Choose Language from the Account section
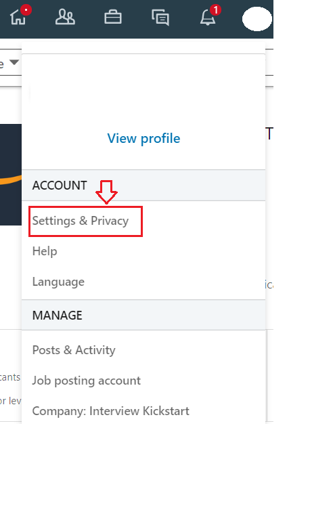 click(x=58, y=282)
